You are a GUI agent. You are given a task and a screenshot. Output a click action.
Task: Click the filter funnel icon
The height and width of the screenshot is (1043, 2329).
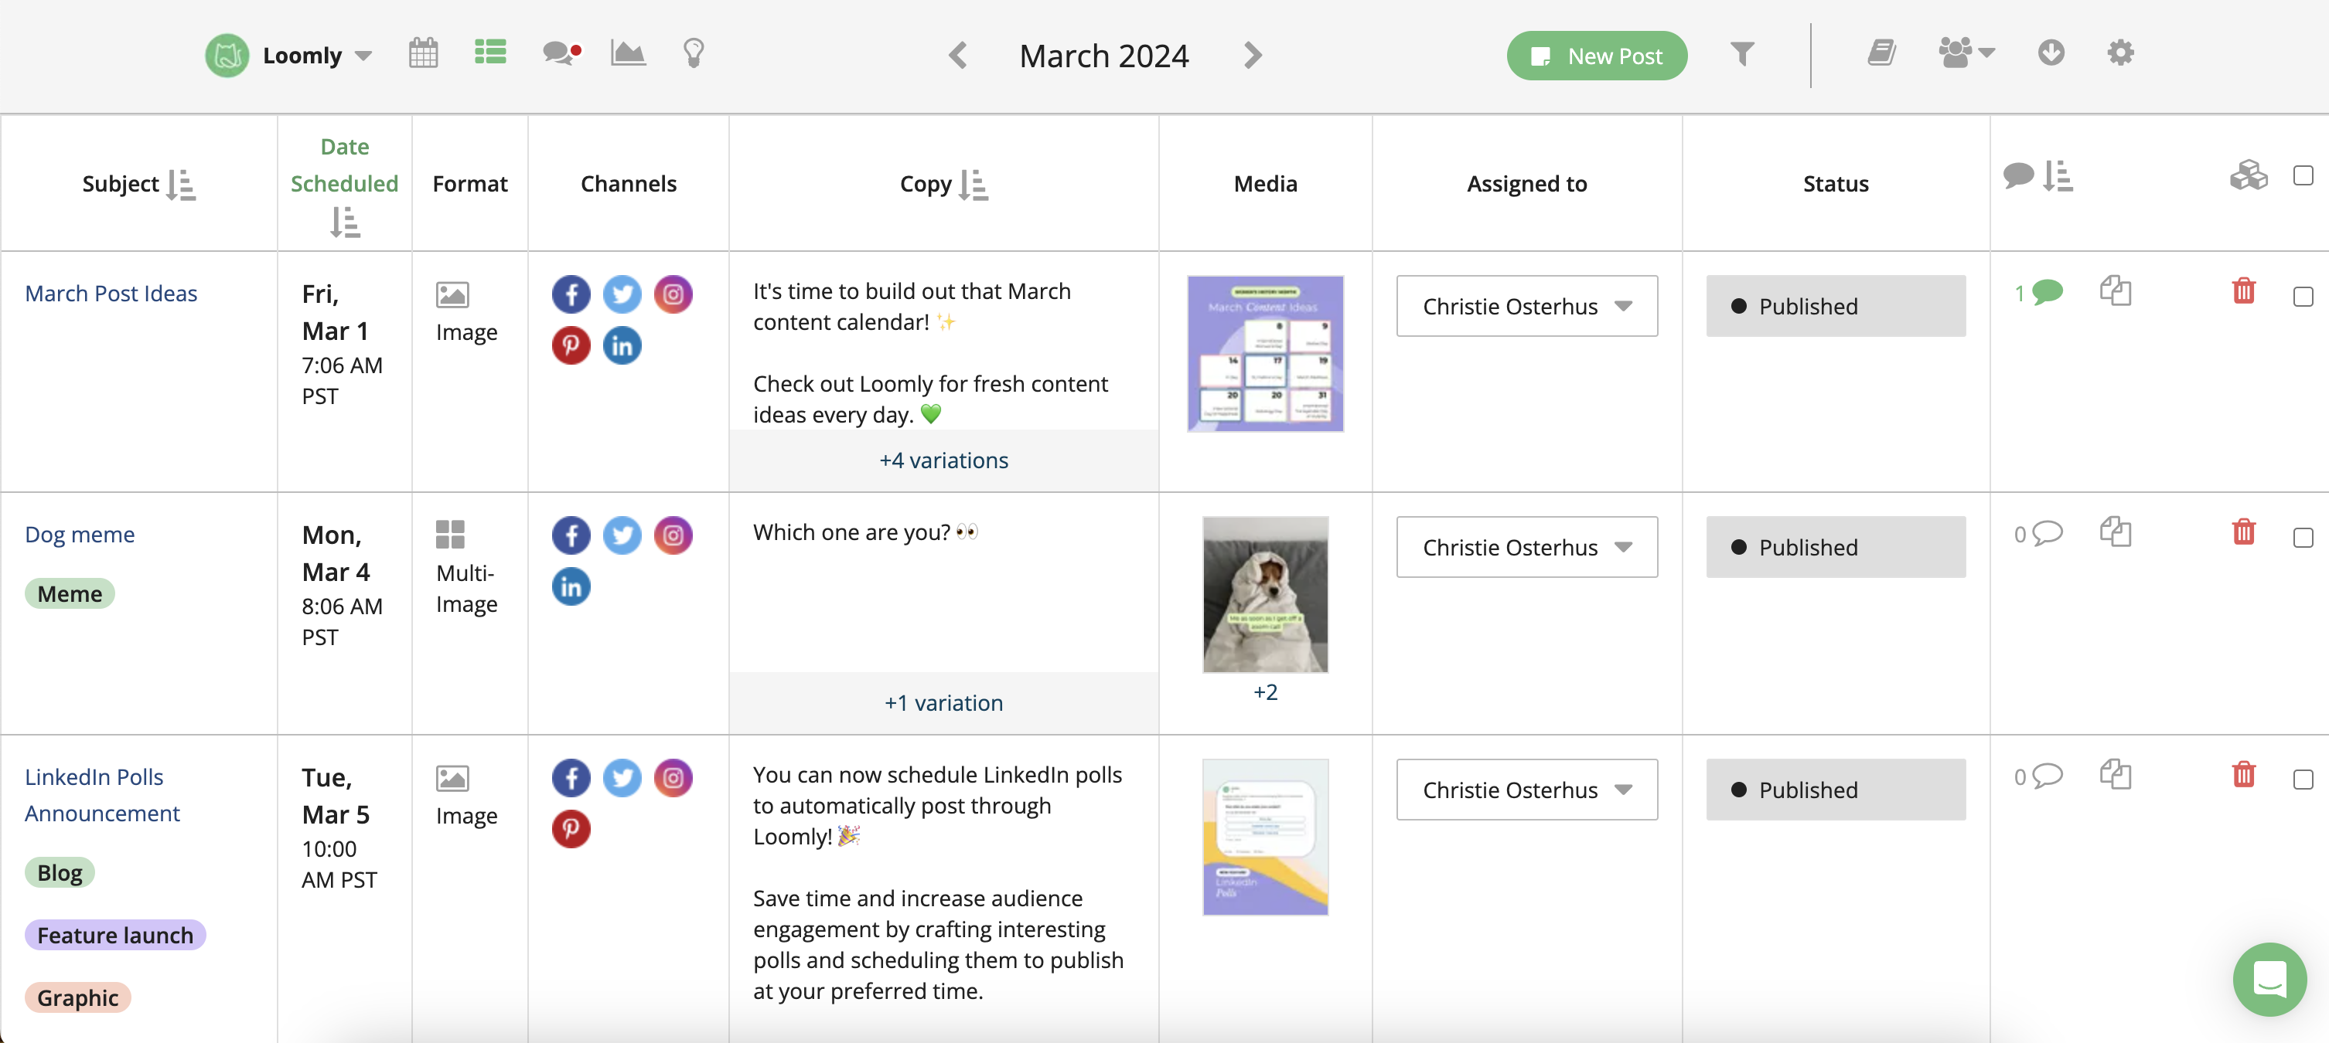coord(1741,54)
